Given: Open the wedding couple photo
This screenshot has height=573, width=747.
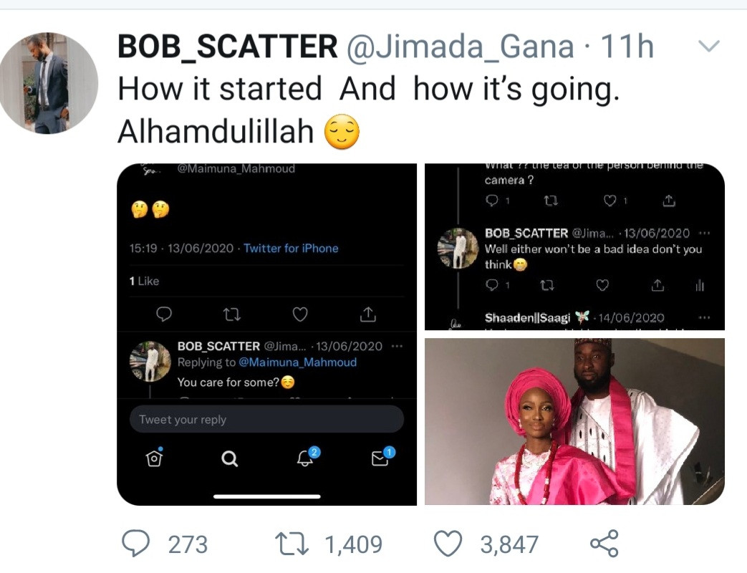Looking at the screenshot, I should 574,421.
